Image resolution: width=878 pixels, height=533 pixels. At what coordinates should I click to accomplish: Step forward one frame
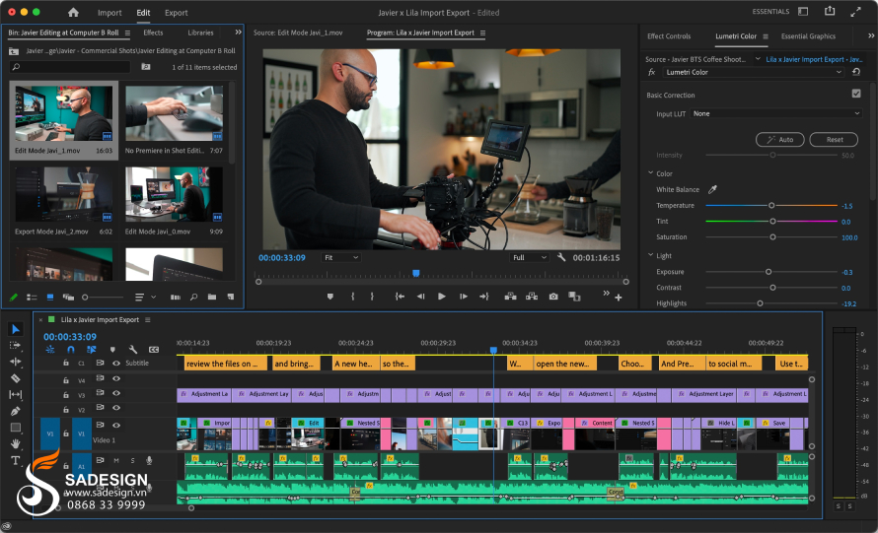tap(463, 297)
